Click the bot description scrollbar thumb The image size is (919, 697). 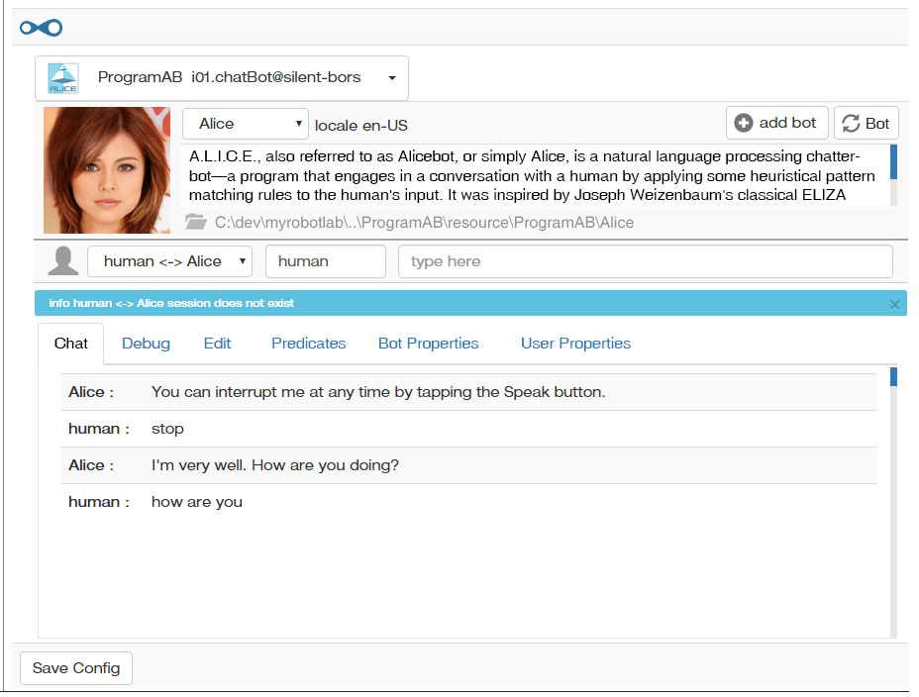(893, 161)
